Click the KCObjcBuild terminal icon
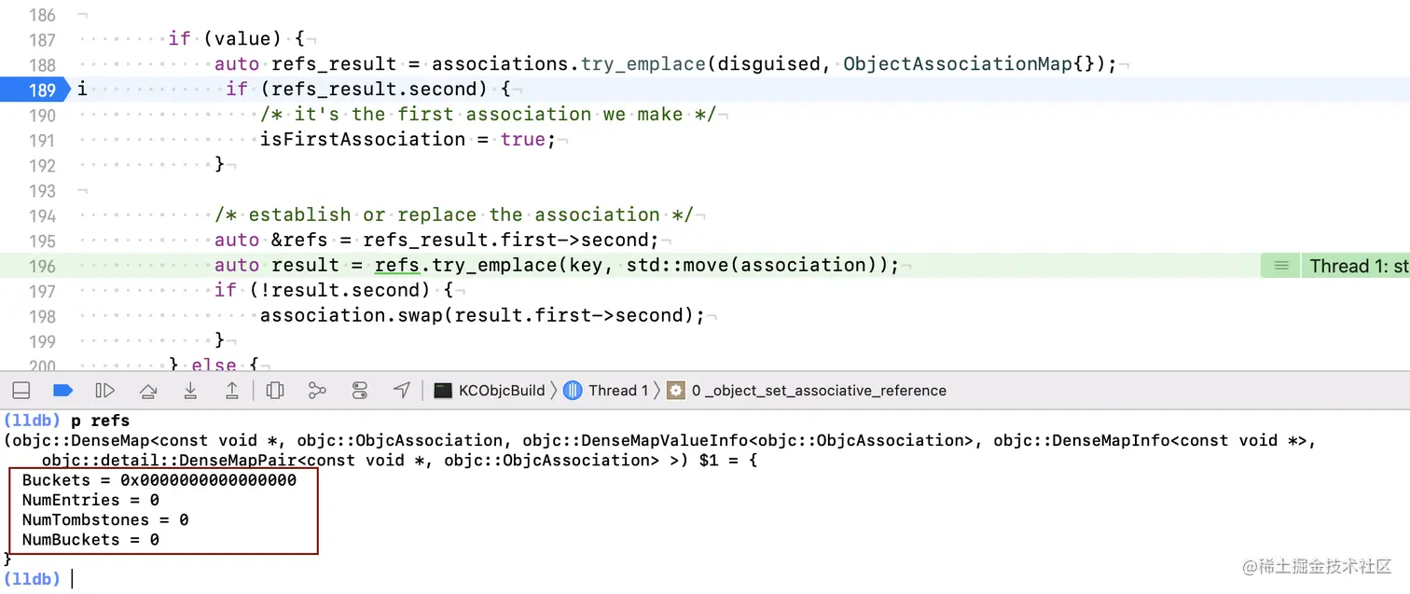The image size is (1410, 594). point(444,391)
